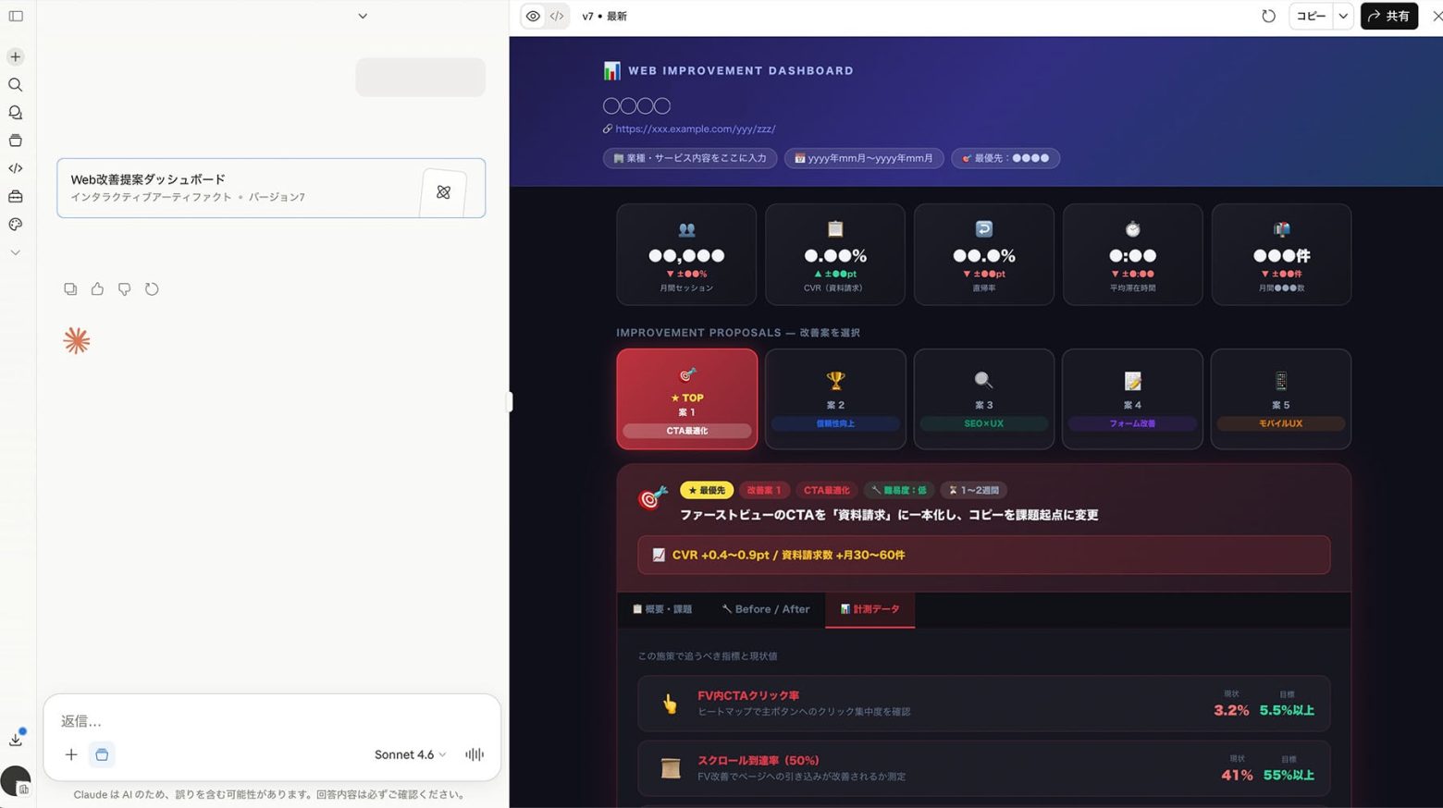Select the 案2 信頼性向上 proposal card
Screen dimensions: 1443x808
pyautogui.click(x=834, y=398)
